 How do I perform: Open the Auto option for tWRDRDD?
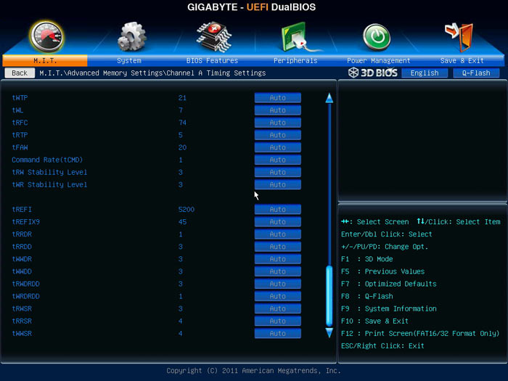[x=278, y=296]
